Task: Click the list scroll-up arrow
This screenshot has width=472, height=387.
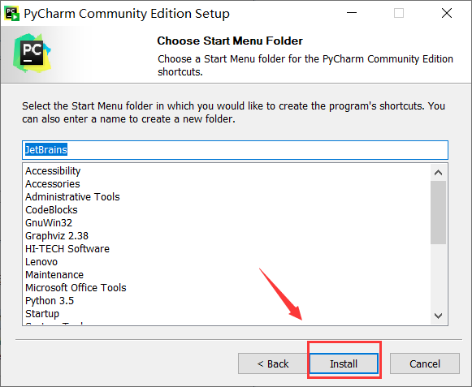Action: click(x=439, y=173)
